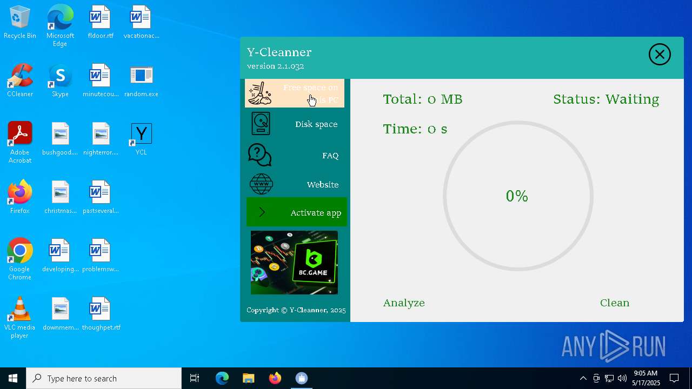The image size is (692, 389).
Task: Click the taskbar search box
Action: [x=104, y=378]
